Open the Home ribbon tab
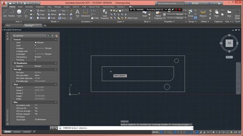Screen dimensions: 243x136 pyautogui.click(x=12, y=7)
